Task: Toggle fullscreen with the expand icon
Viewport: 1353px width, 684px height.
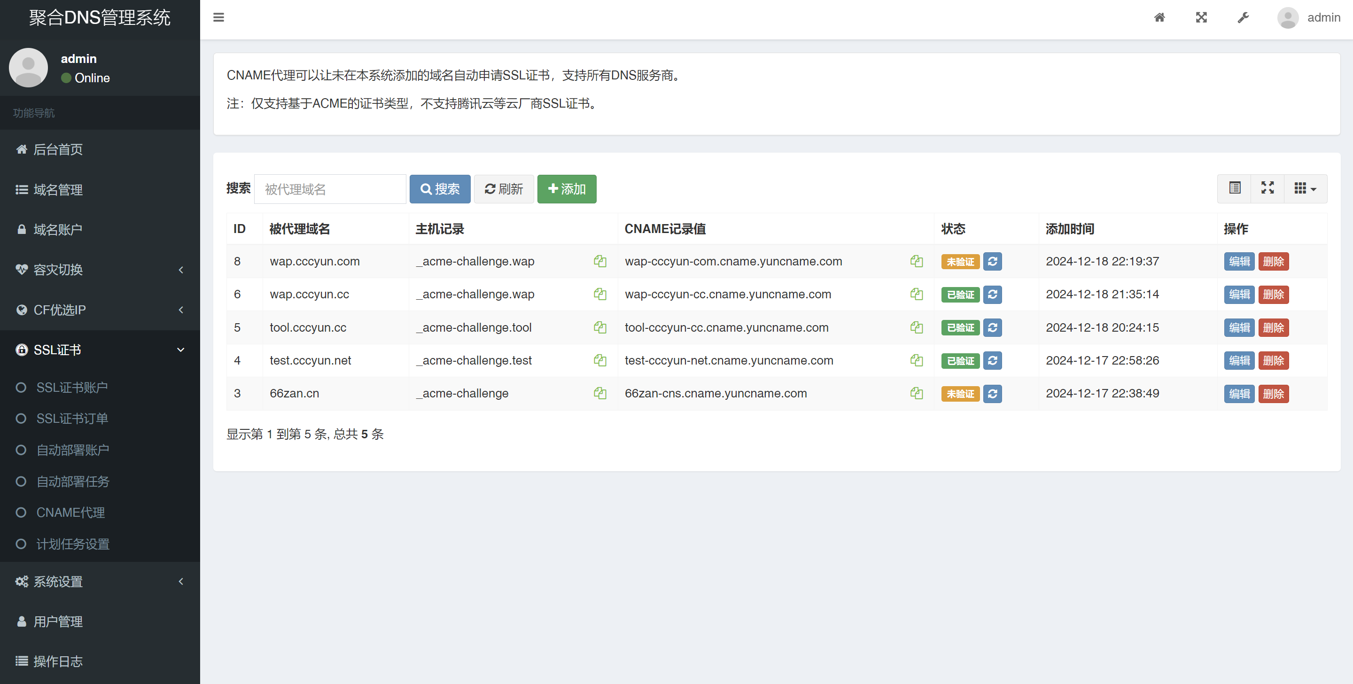Action: point(1201,17)
